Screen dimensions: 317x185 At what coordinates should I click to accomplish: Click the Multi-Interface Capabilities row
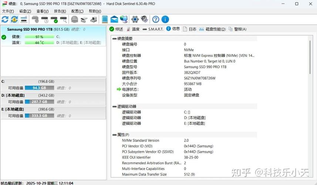click(184, 169)
